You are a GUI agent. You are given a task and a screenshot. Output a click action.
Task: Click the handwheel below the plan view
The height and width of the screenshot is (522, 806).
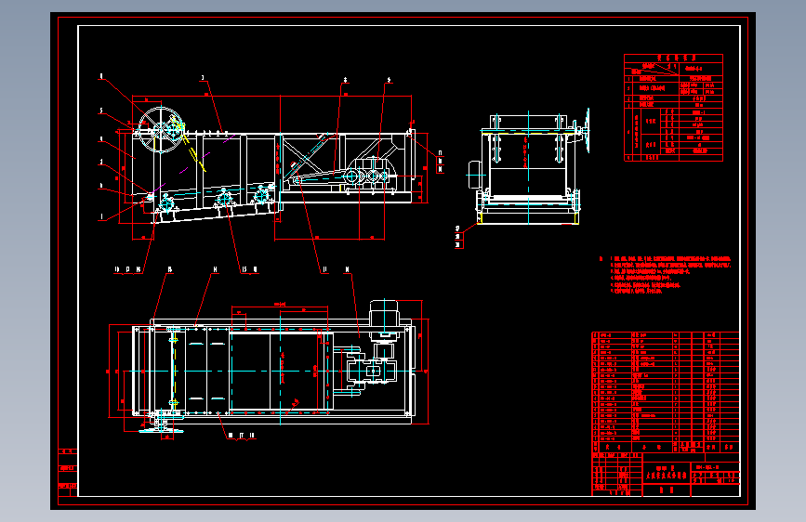(x=161, y=431)
